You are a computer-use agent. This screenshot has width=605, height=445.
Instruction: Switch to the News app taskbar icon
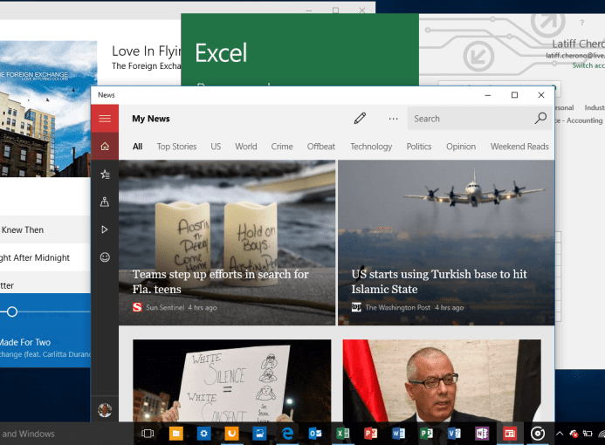pyautogui.click(x=509, y=434)
